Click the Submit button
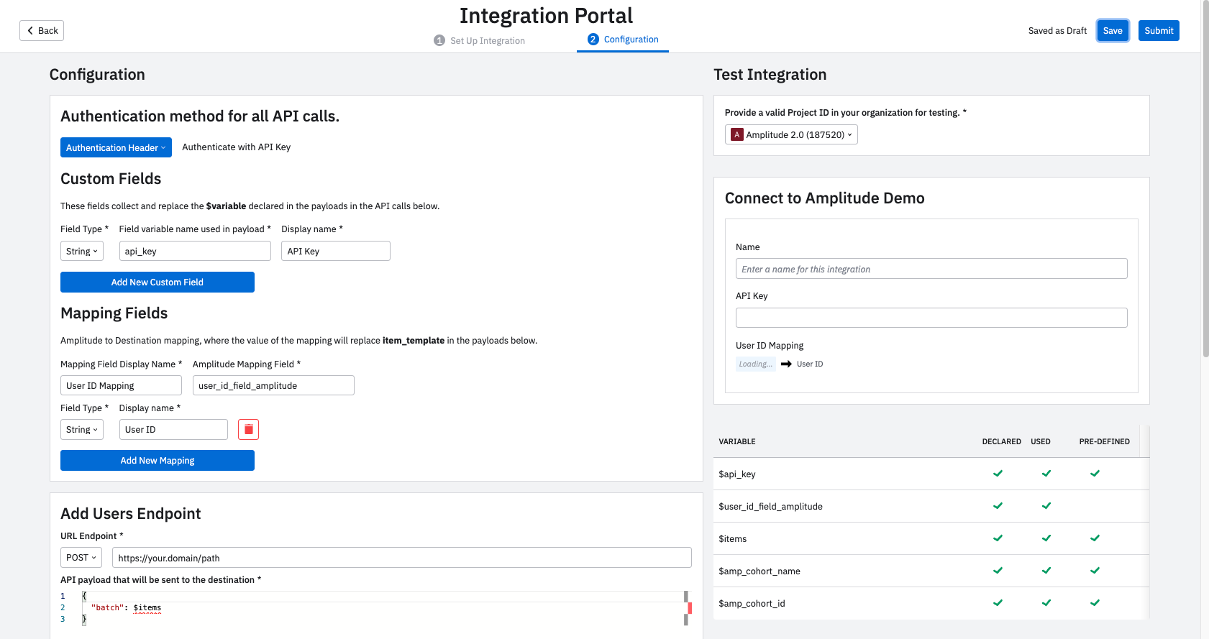The image size is (1209, 639). (1159, 30)
